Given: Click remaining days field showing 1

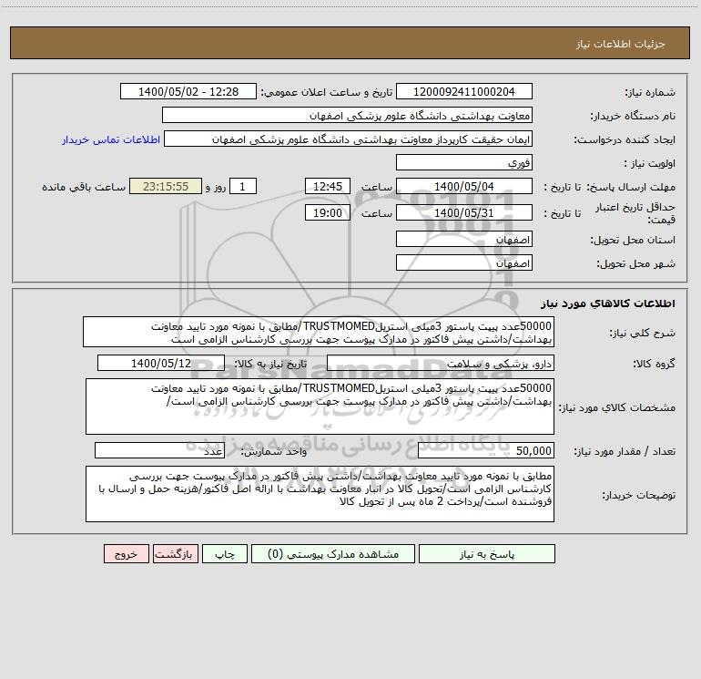Looking at the screenshot, I should 243,186.
